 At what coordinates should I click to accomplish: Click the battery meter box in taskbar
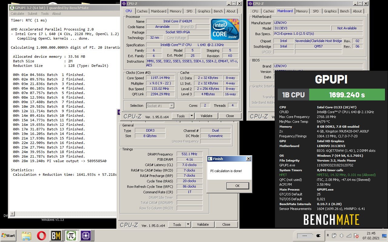(x=305, y=236)
